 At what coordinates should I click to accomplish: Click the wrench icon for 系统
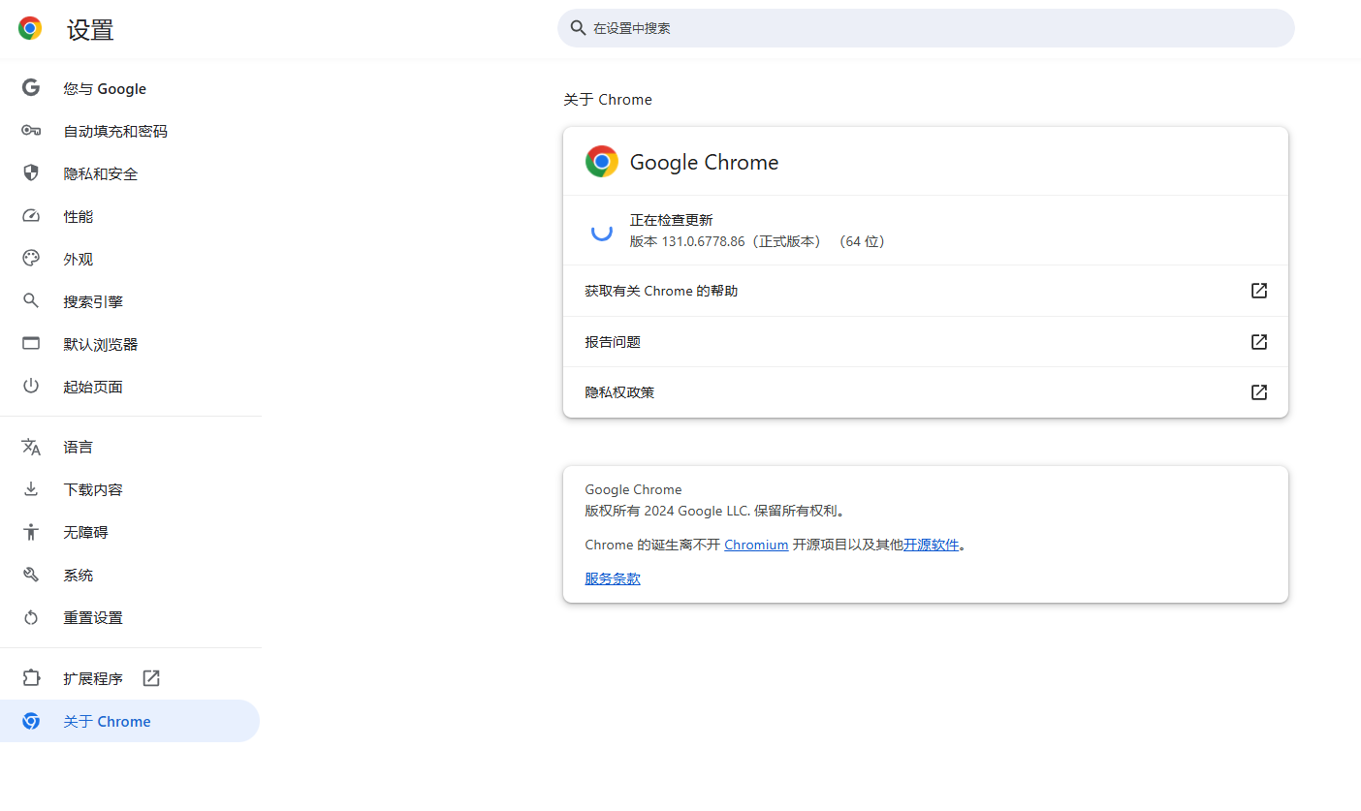[31, 575]
